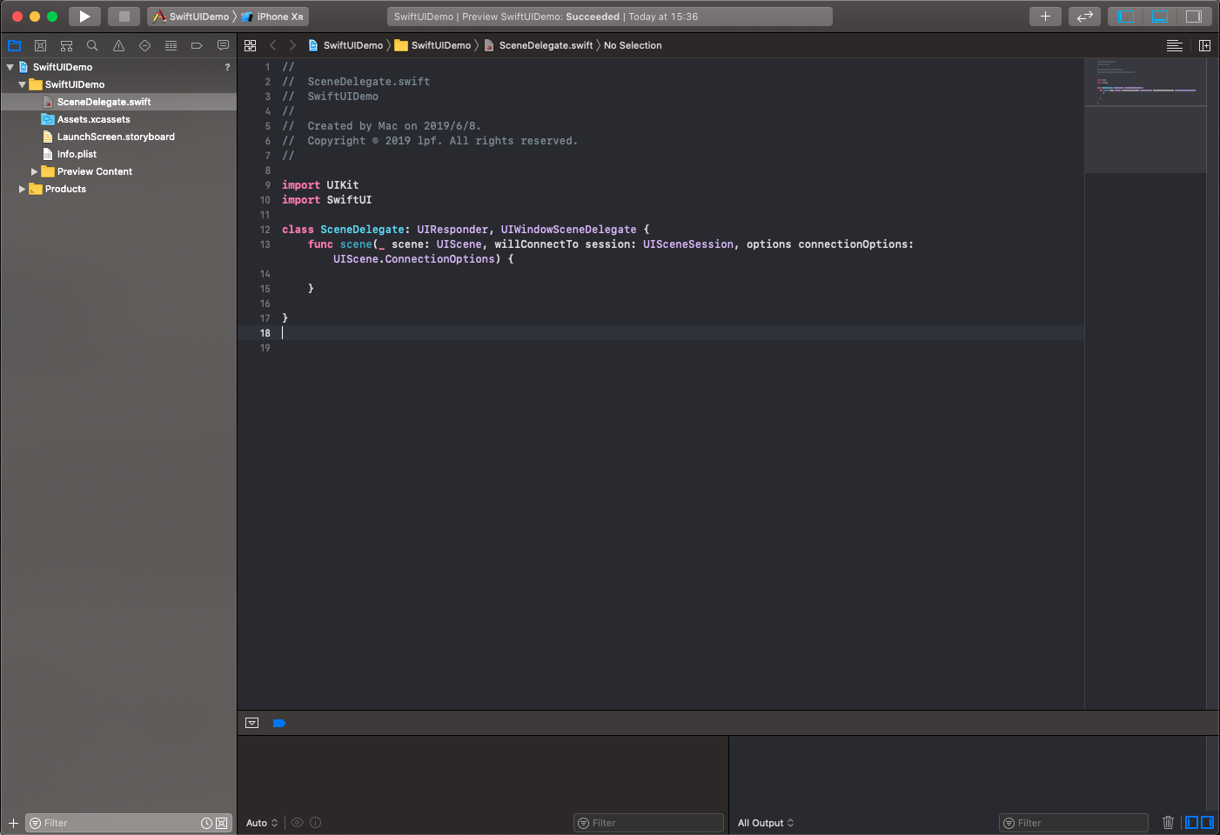The width and height of the screenshot is (1220, 835).
Task: Open LaunchScreen.storyboard file
Action: click(x=116, y=137)
